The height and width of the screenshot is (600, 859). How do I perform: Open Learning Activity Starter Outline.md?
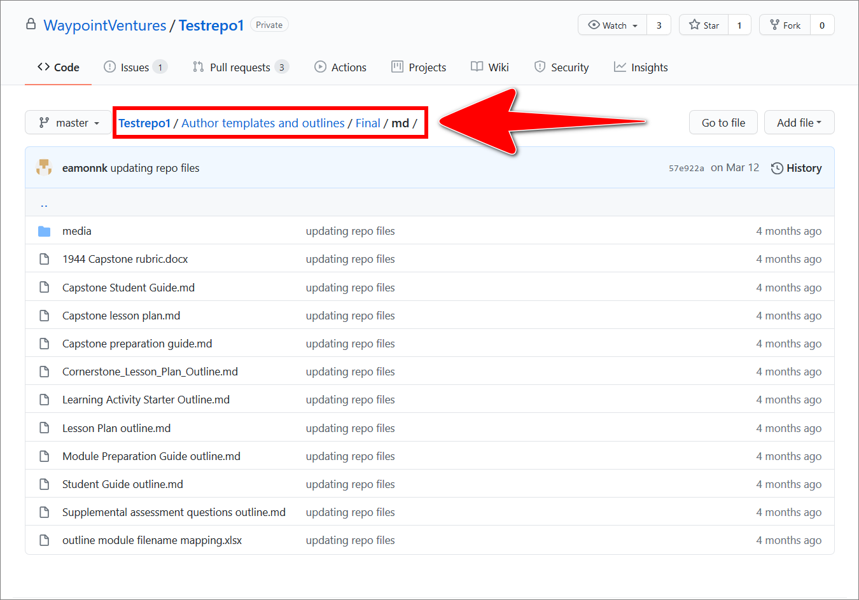tap(146, 400)
